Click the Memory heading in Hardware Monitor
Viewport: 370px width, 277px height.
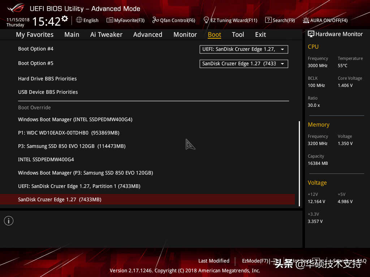pos(319,124)
